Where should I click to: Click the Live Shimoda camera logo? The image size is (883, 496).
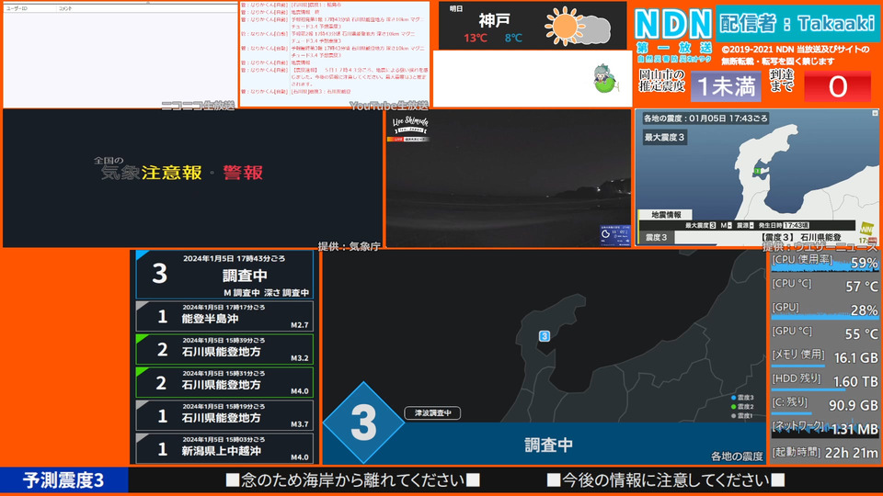point(410,125)
